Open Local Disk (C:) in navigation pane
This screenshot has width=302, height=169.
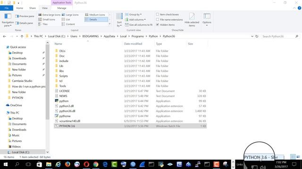(20, 152)
